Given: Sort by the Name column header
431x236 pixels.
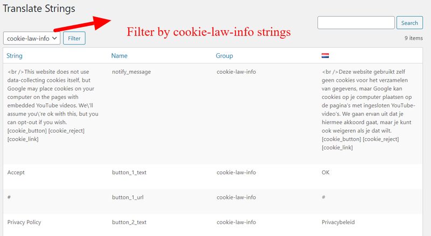Looking at the screenshot, I should (x=119, y=56).
